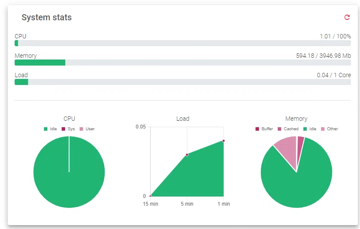Click the small Cached slice of Memory pie
The height and width of the screenshot is (229, 360).
(x=300, y=143)
